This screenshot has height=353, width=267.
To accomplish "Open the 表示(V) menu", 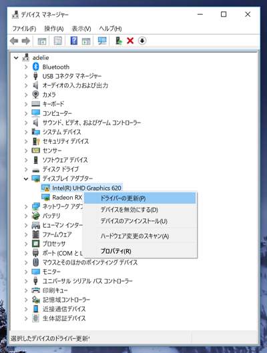I will click(81, 29).
